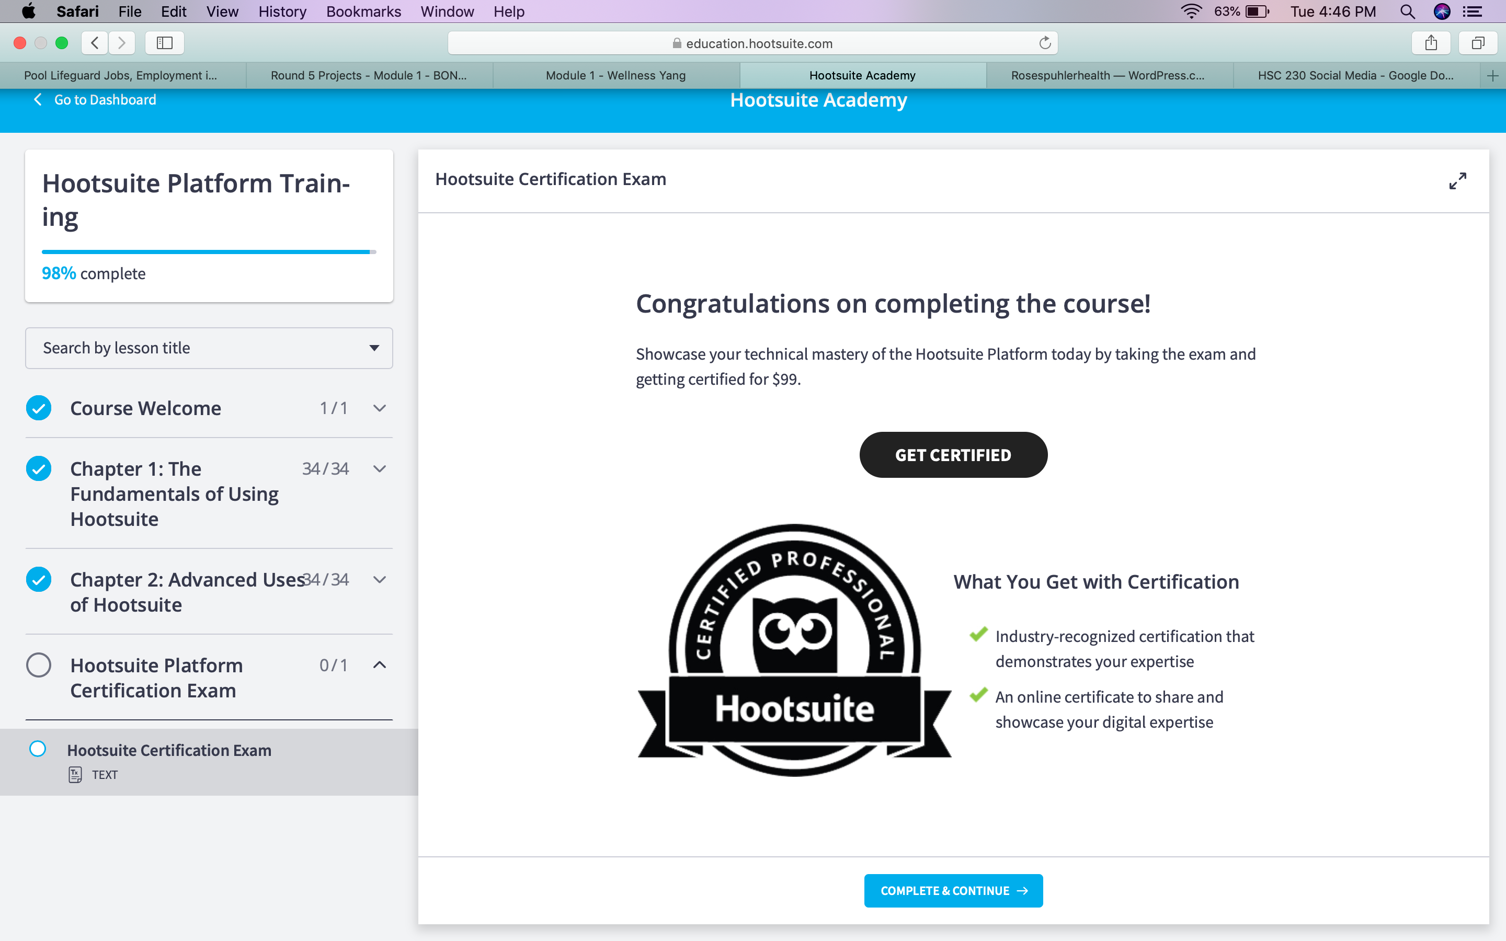Screen dimensions: 1506x941
Task: Click Hootsuite Platform Certification Exam empty circle
Action: pos(39,664)
